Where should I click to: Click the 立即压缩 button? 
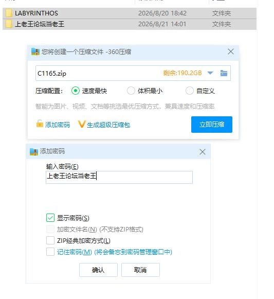(x=212, y=125)
